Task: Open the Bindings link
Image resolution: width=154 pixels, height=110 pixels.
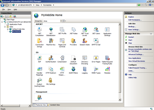Action: pyautogui.click(x=132, y=27)
